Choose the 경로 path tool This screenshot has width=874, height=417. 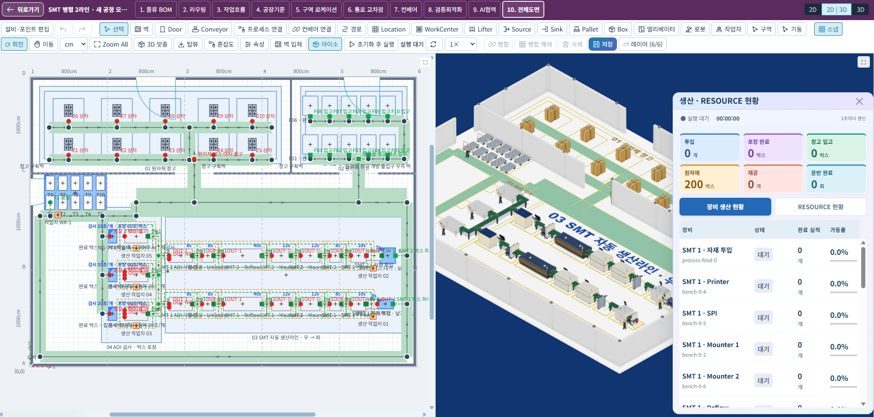352,29
